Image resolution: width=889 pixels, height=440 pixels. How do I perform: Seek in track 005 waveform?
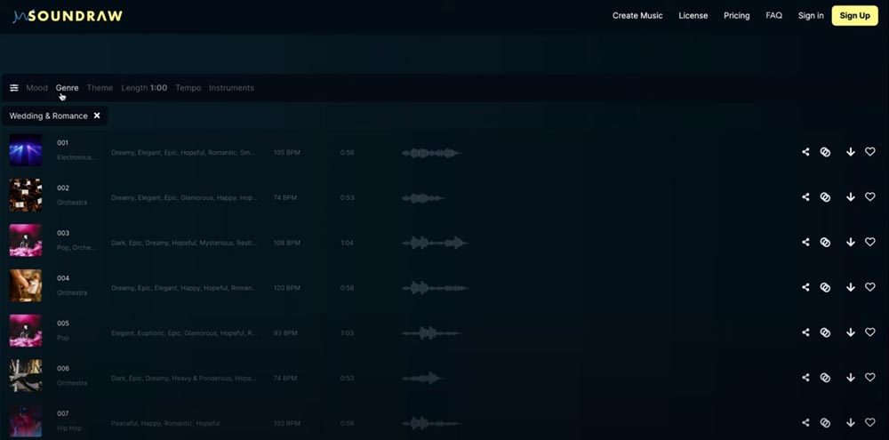(x=431, y=332)
